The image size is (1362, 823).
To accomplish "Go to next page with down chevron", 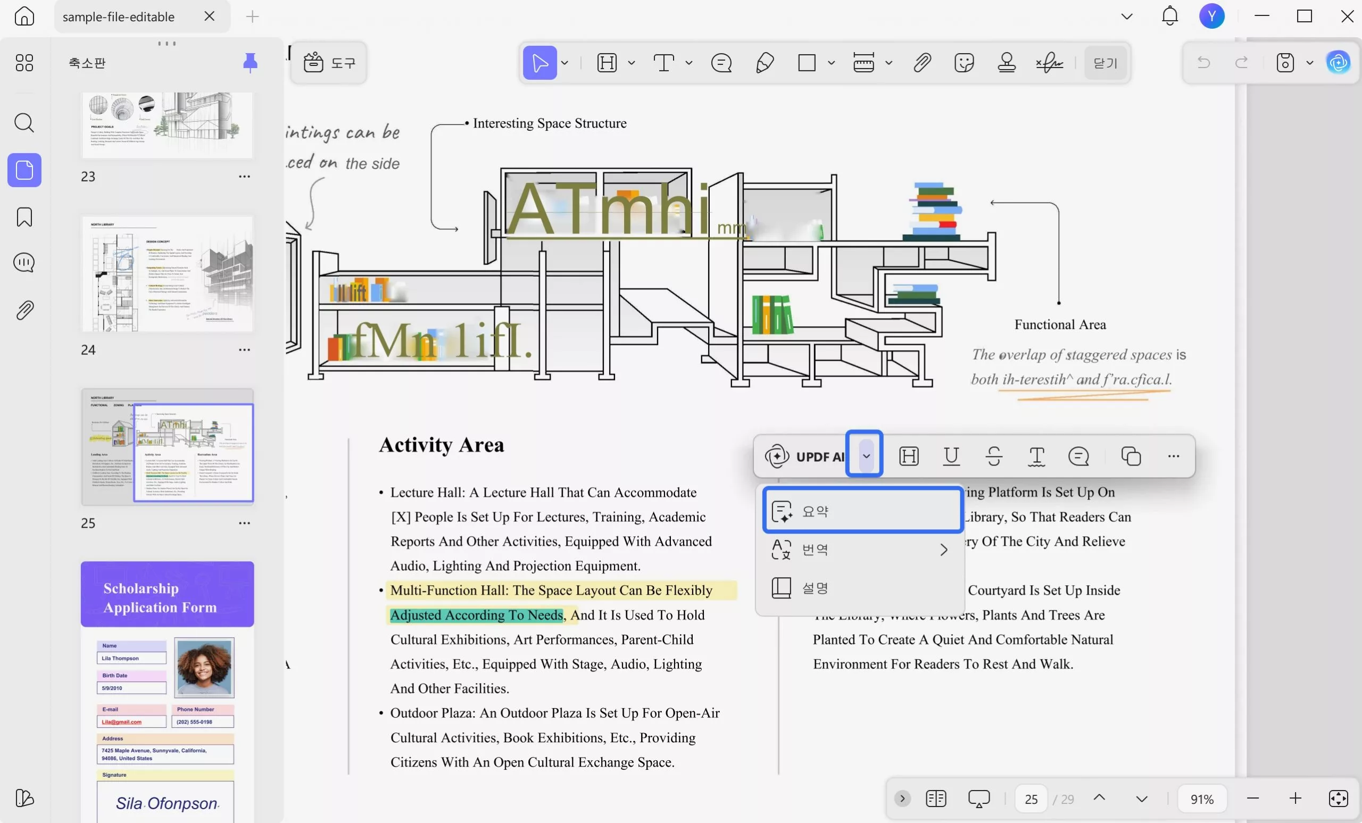I will pos(1142,799).
